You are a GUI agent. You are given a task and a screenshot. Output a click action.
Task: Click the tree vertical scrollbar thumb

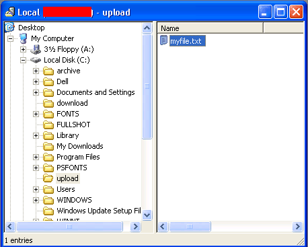147,86
